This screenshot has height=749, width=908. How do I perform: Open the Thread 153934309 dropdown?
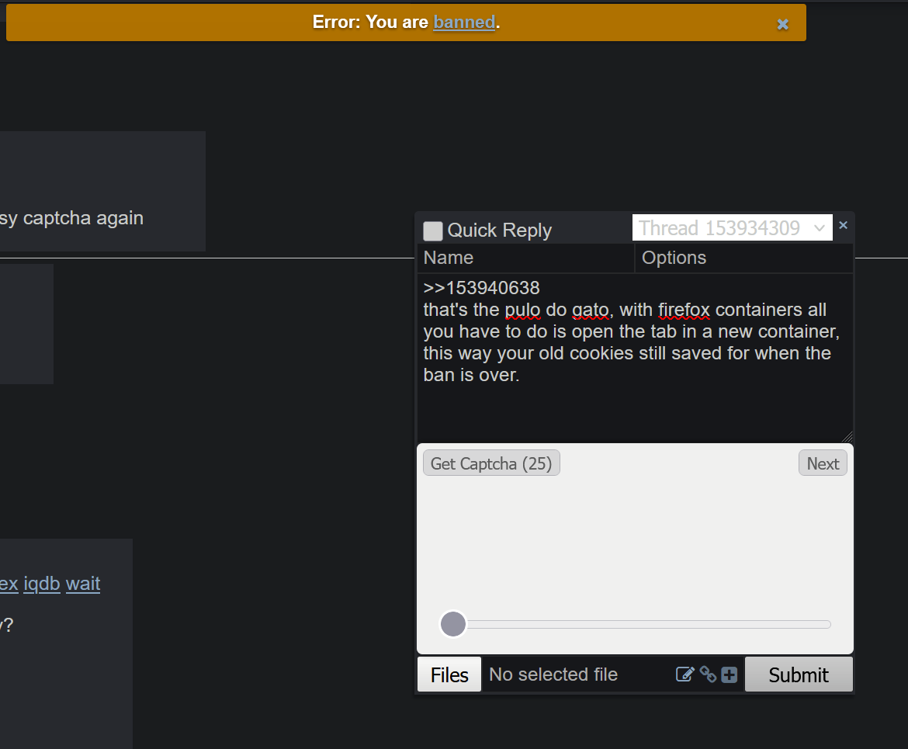pos(732,227)
